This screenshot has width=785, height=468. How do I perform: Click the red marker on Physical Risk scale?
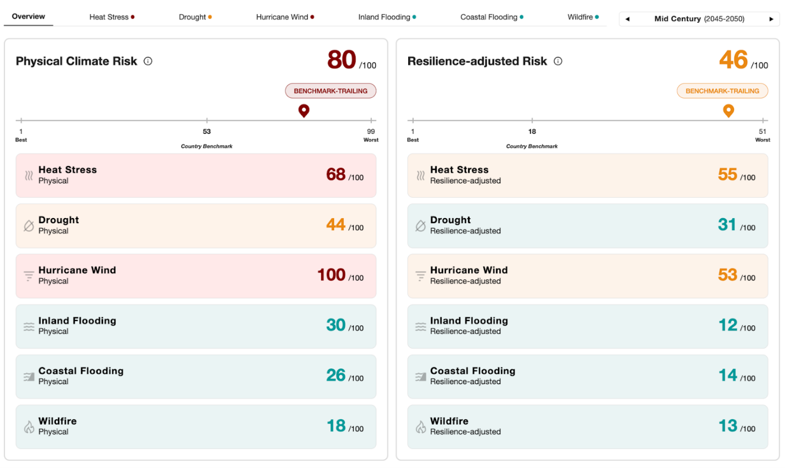coord(304,111)
